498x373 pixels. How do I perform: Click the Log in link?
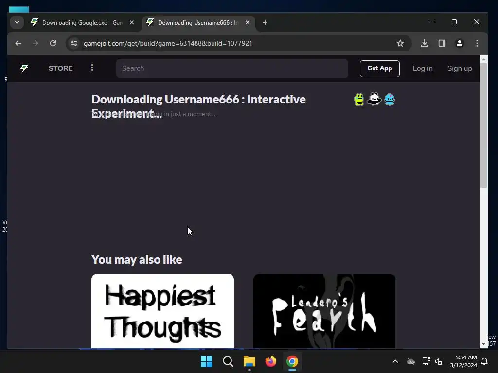(x=423, y=68)
